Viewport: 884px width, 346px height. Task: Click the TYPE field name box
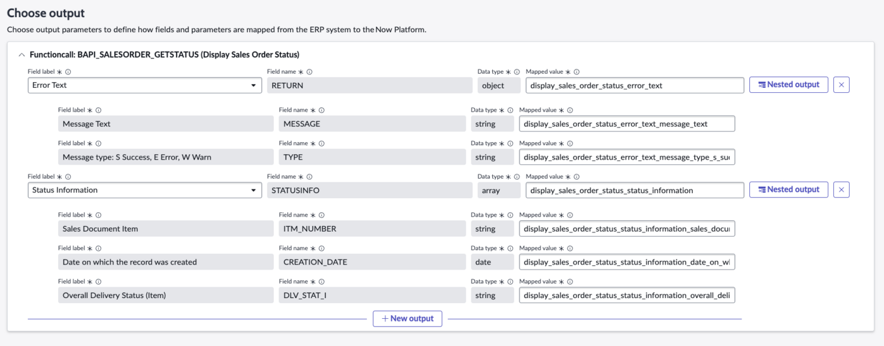[373, 157]
